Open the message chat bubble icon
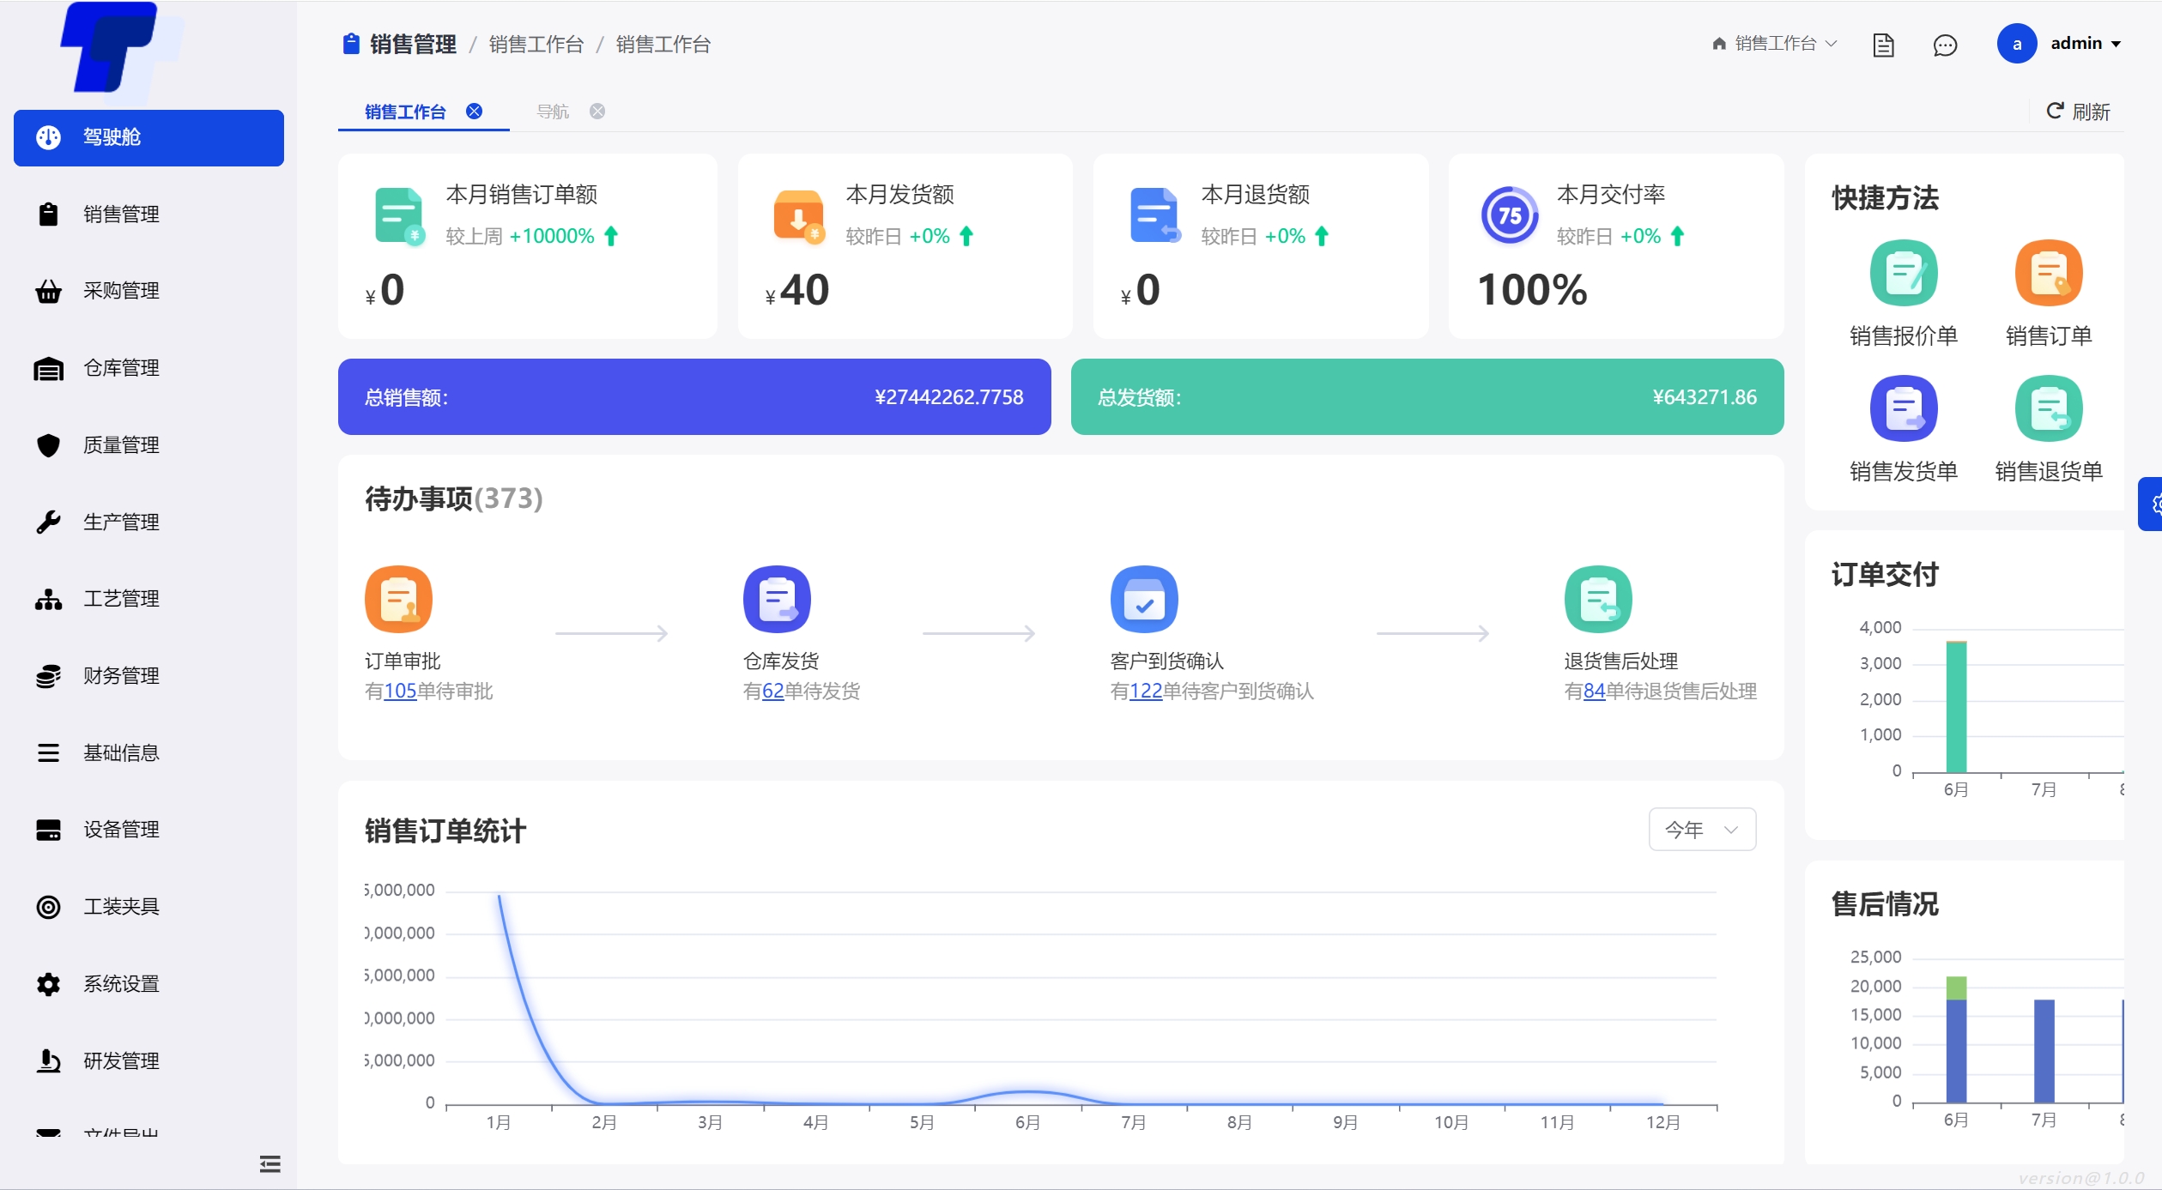Viewport: 2162px width, 1190px height. (1945, 45)
